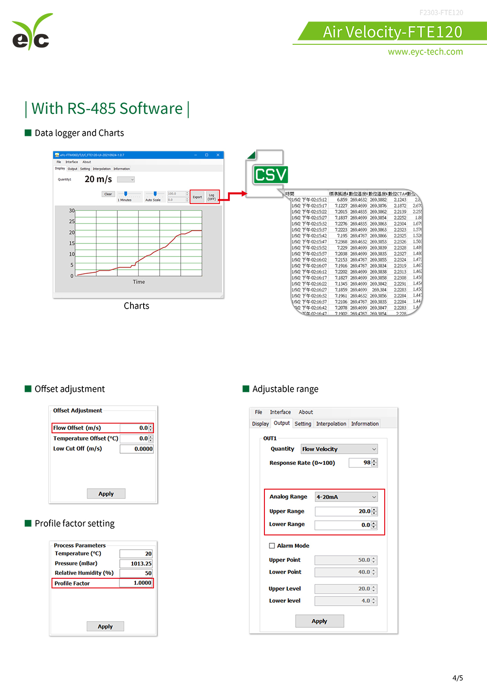Click the Response Rate spinner arrows
487x682 pixels.
coord(374,462)
